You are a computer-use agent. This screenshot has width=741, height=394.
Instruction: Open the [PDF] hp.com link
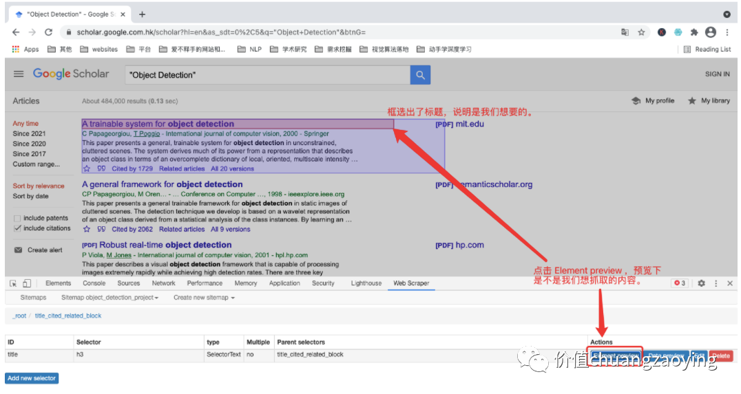pos(459,245)
